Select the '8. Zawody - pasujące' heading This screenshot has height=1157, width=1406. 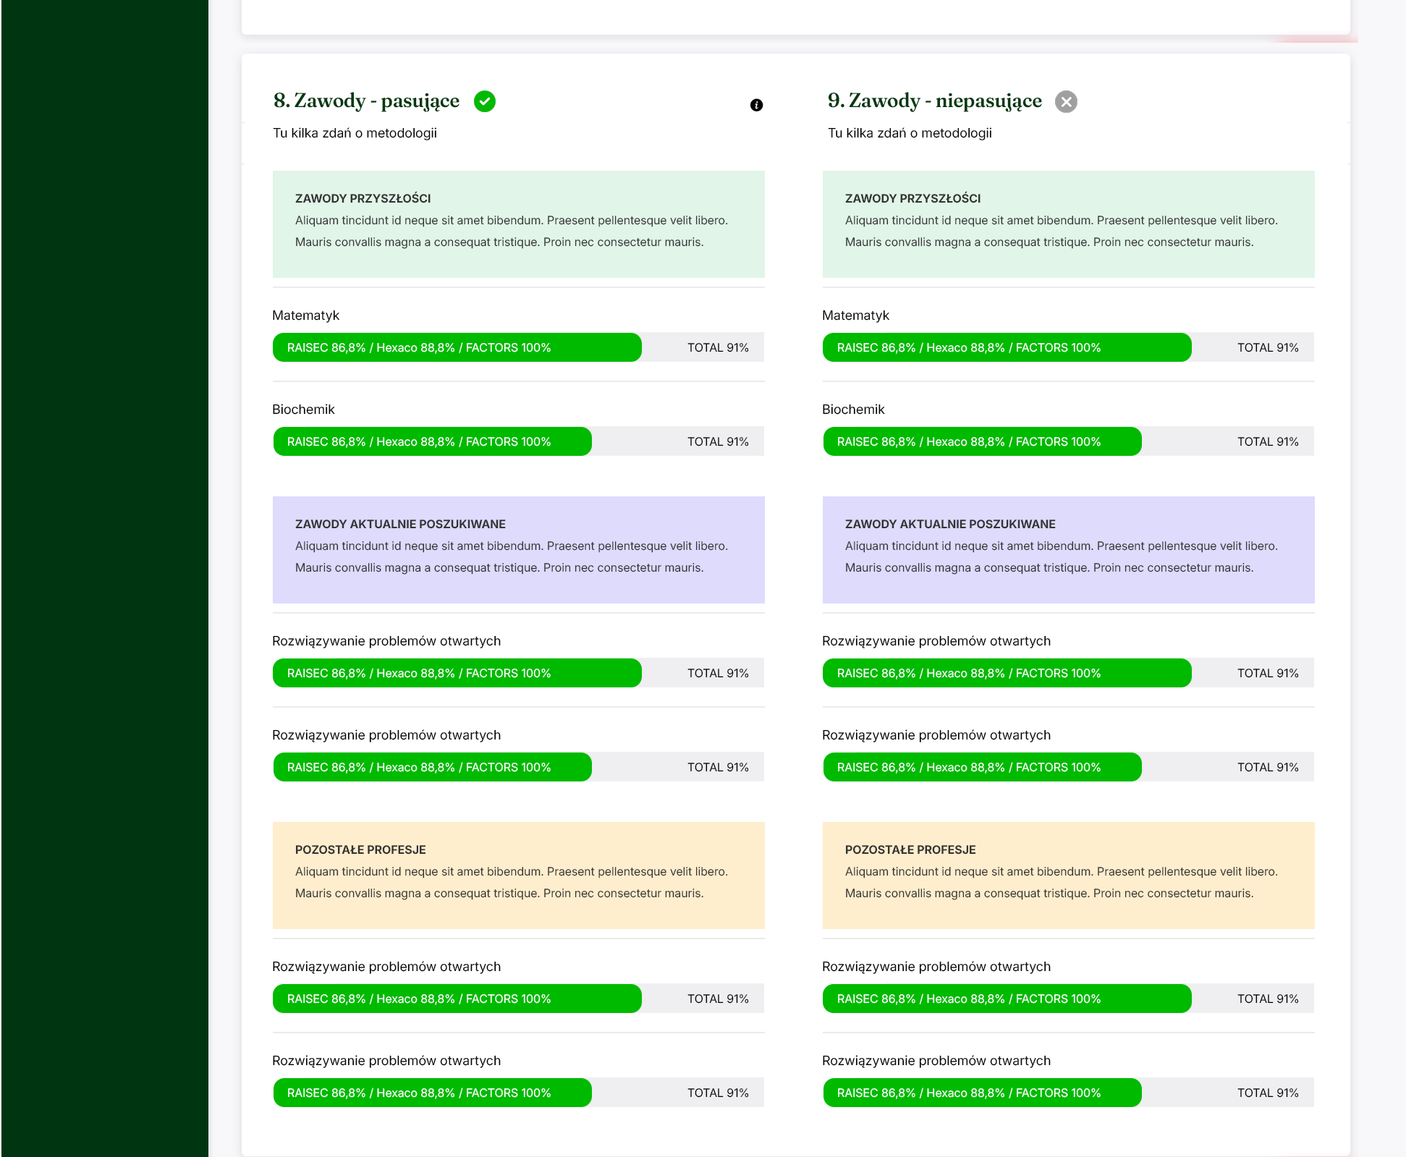[366, 101]
